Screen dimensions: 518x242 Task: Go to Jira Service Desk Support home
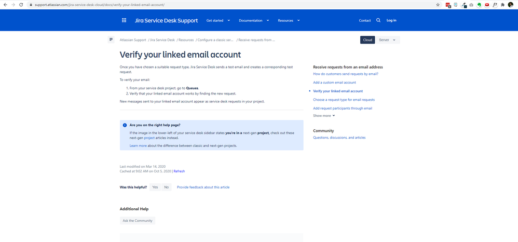pyautogui.click(x=166, y=20)
